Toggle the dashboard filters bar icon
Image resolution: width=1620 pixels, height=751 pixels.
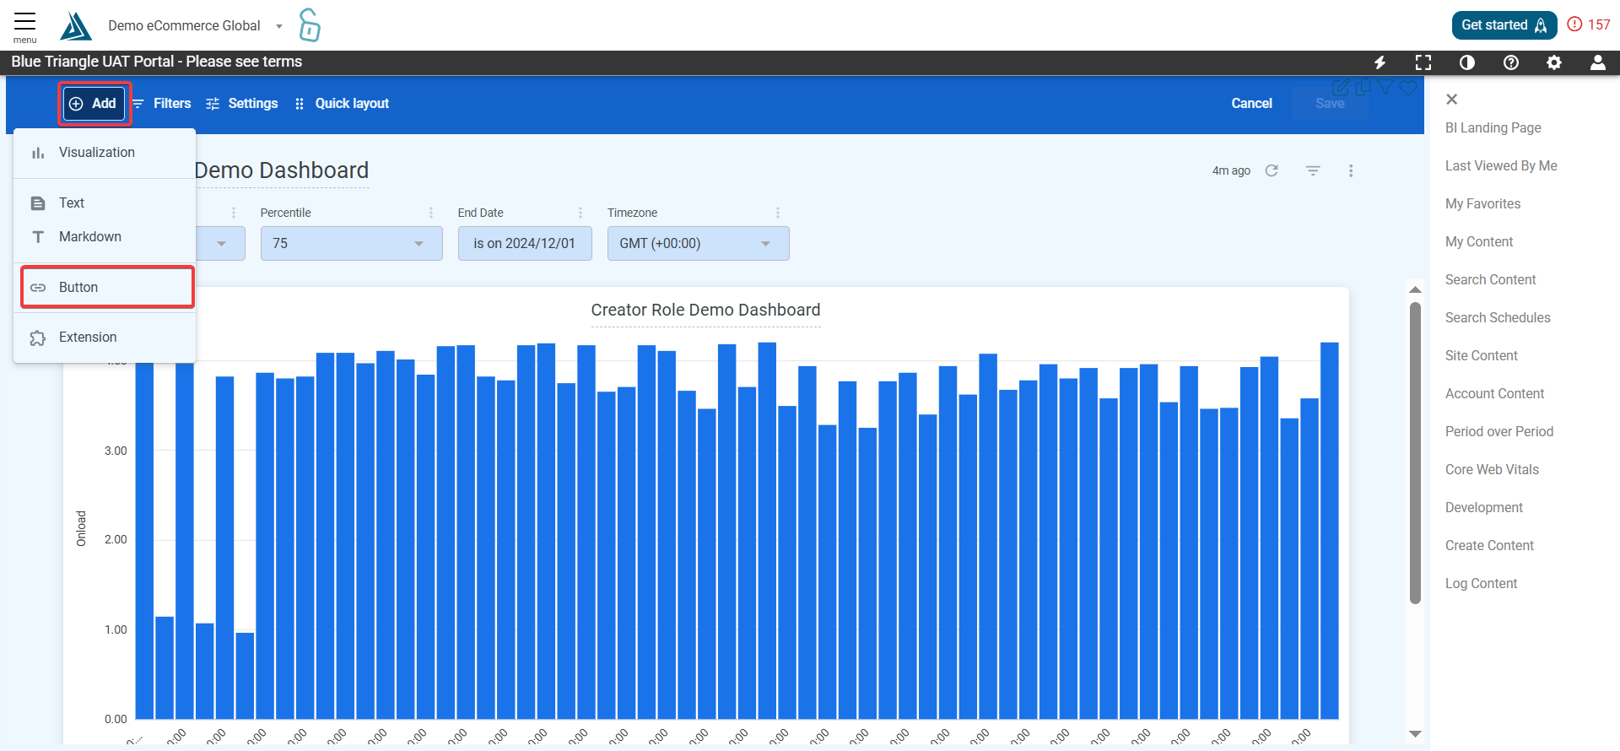tap(1313, 170)
